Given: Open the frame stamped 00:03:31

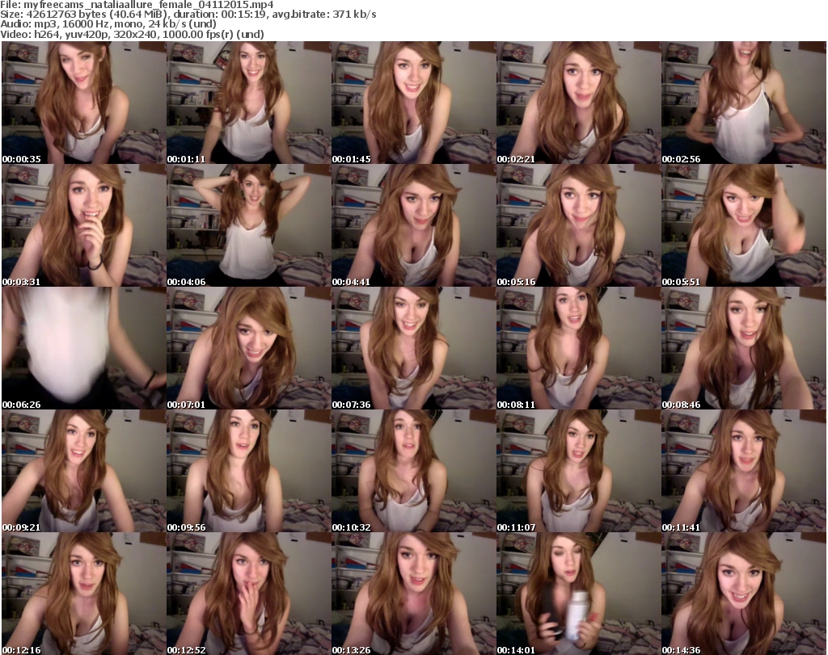Looking at the screenshot, I should click(84, 225).
